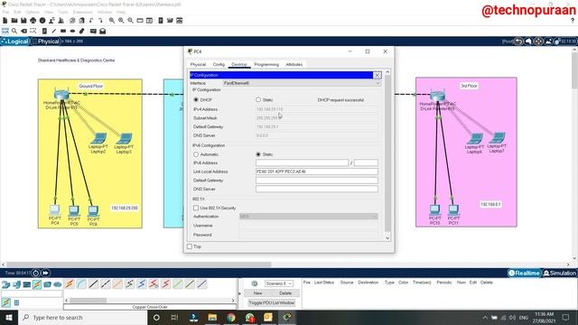Select the Delete tool icon
This screenshot has width=578, height=325.
pyautogui.click(x=24, y=32)
